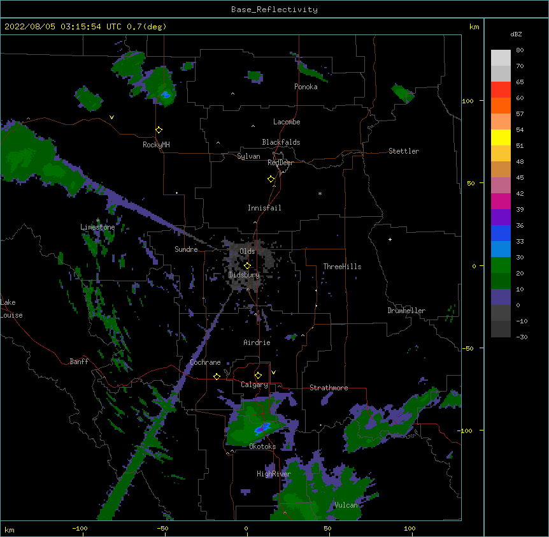Select the RedDeer city label

click(x=280, y=163)
